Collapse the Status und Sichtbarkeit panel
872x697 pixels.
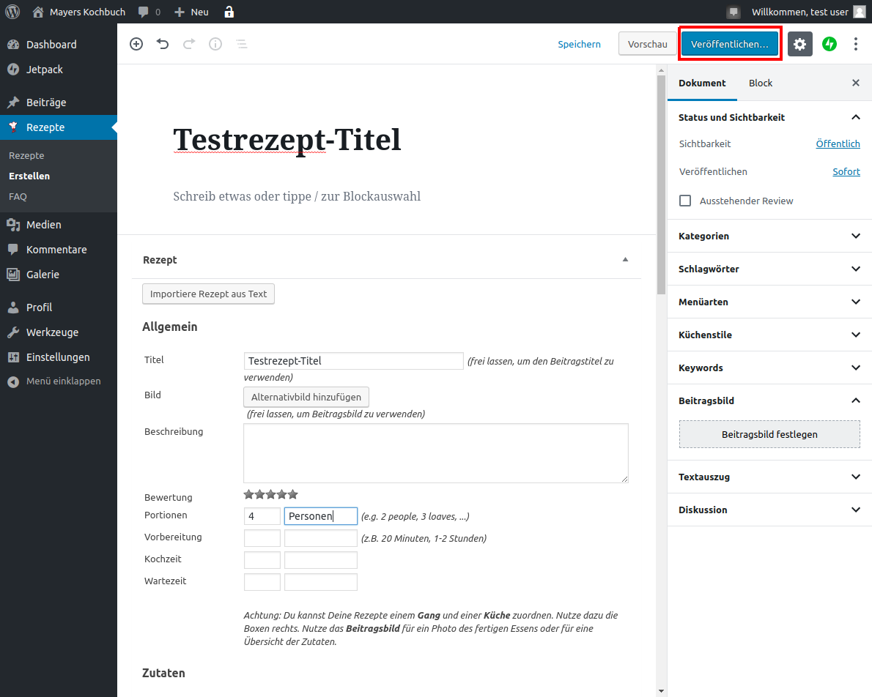(x=855, y=117)
